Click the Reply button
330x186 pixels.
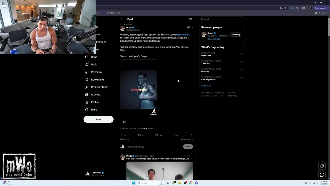pos(188,147)
